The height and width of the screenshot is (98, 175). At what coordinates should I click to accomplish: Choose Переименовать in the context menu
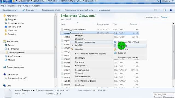pos(83,76)
